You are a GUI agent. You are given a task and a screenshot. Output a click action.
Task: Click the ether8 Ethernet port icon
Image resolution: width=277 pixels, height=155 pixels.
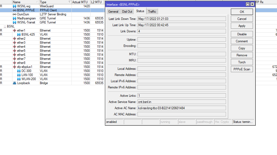[x=15, y=63]
